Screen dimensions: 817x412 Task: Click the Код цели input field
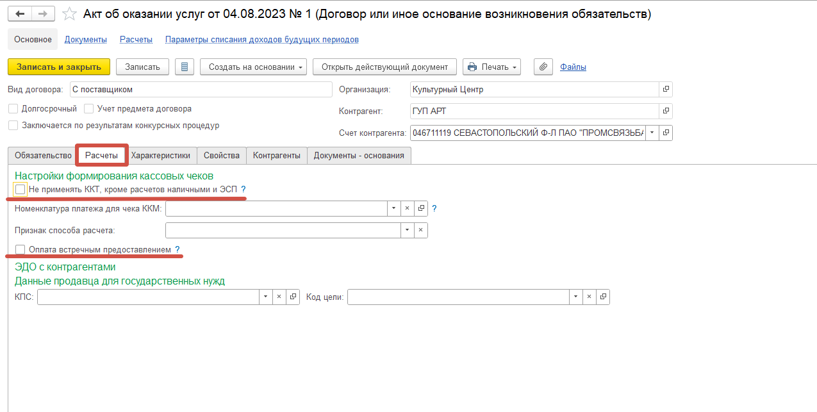point(458,297)
